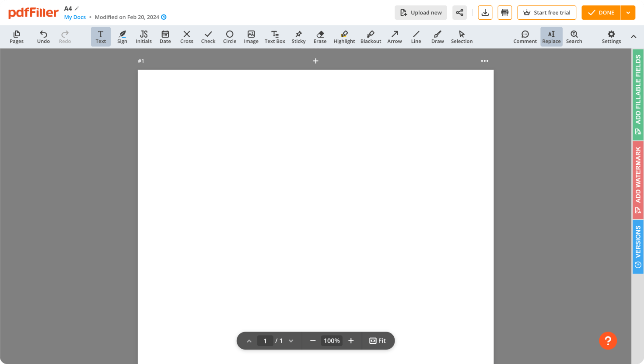The width and height of the screenshot is (644, 364).
Task: Select the Erase tool
Action: 320,36
